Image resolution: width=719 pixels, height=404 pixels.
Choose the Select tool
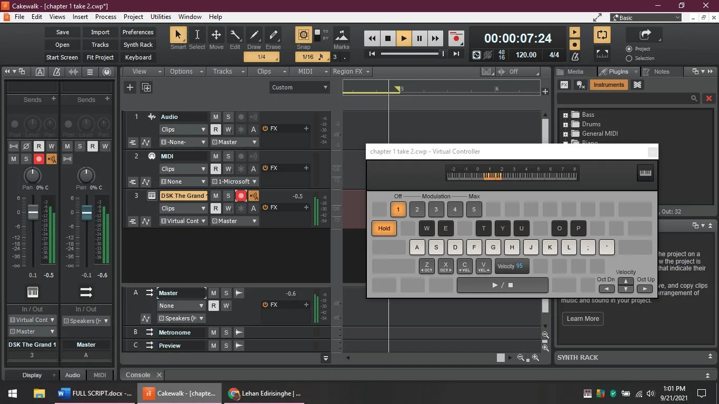[x=197, y=35]
